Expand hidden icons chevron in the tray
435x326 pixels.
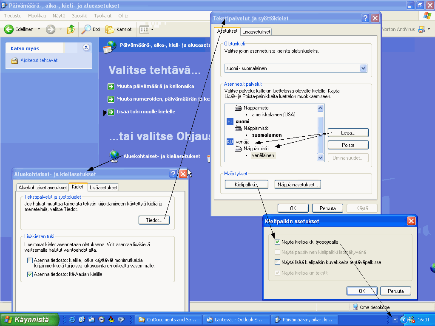pos(404,320)
